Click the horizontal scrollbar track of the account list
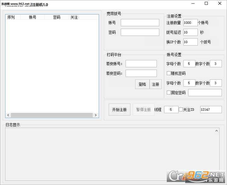This screenshot has height=185, width=227. point(52,115)
